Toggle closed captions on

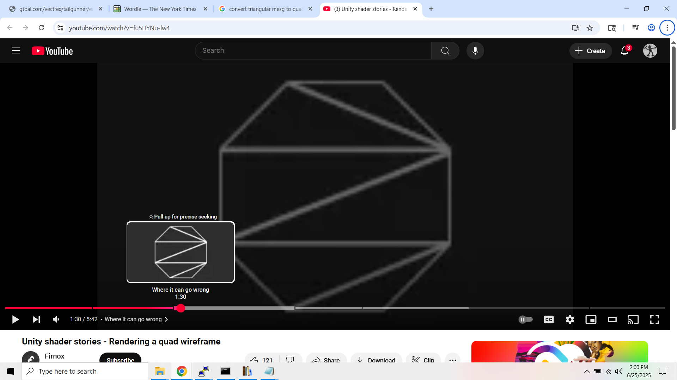549,319
